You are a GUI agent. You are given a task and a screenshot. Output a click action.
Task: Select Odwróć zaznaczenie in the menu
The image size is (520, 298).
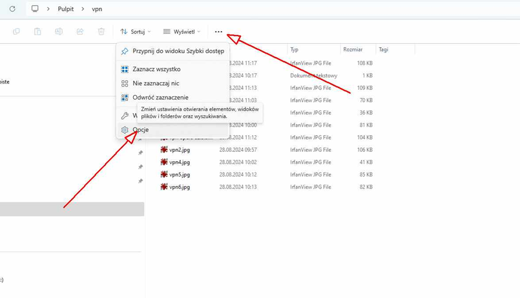160,98
